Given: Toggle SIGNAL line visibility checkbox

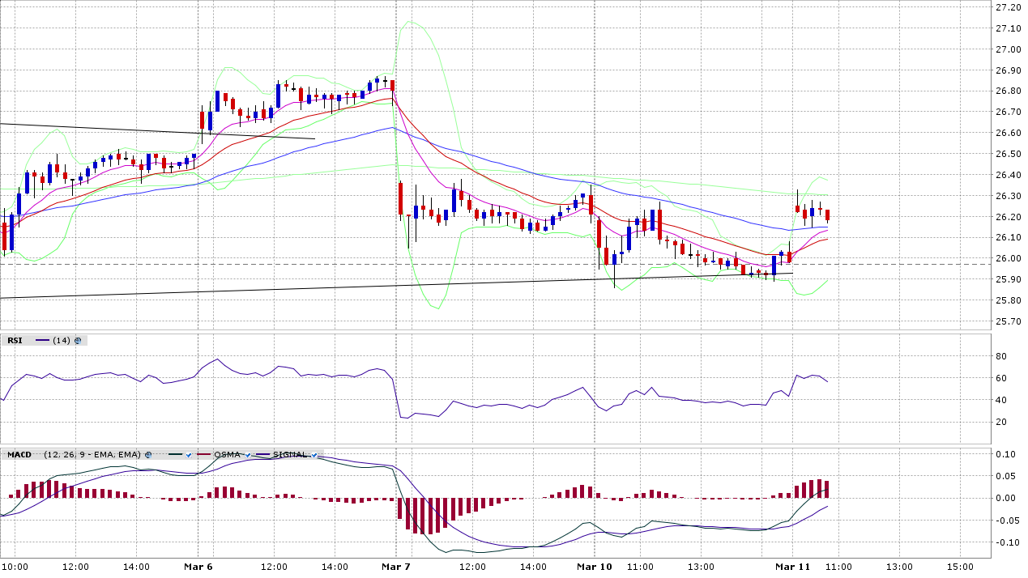Looking at the screenshot, I should coord(314,455).
